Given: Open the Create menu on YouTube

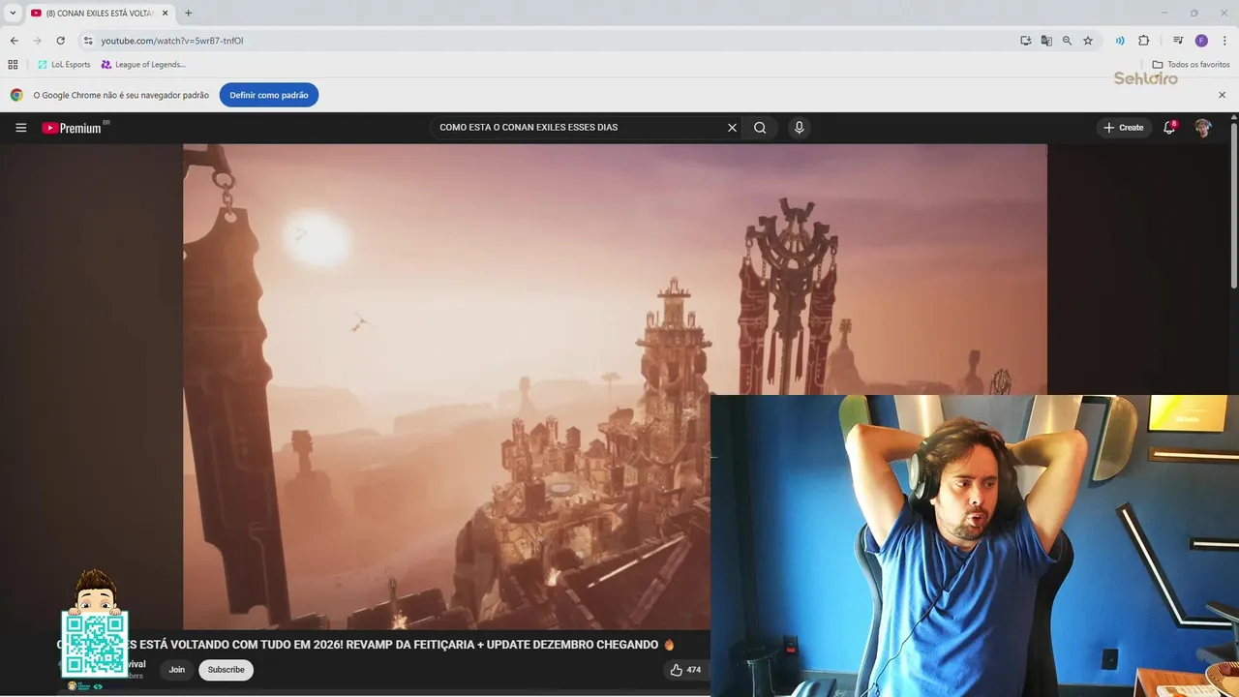Looking at the screenshot, I should click(1124, 128).
